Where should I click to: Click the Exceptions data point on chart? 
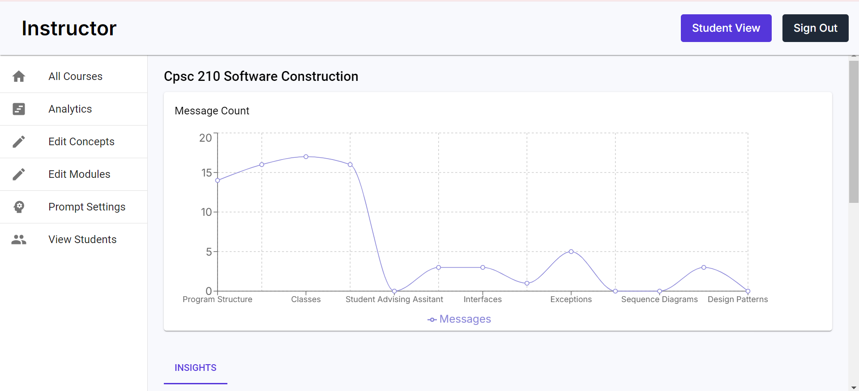pyautogui.click(x=571, y=252)
